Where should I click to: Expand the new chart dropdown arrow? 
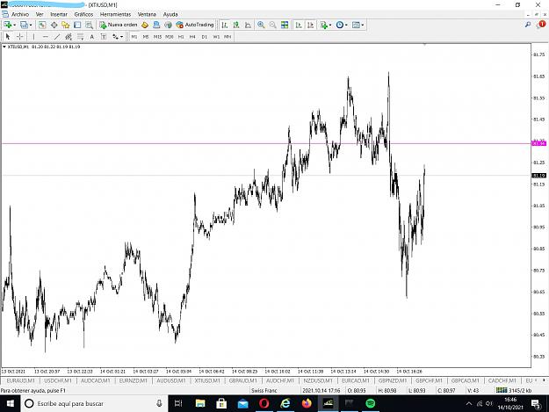point(14,25)
